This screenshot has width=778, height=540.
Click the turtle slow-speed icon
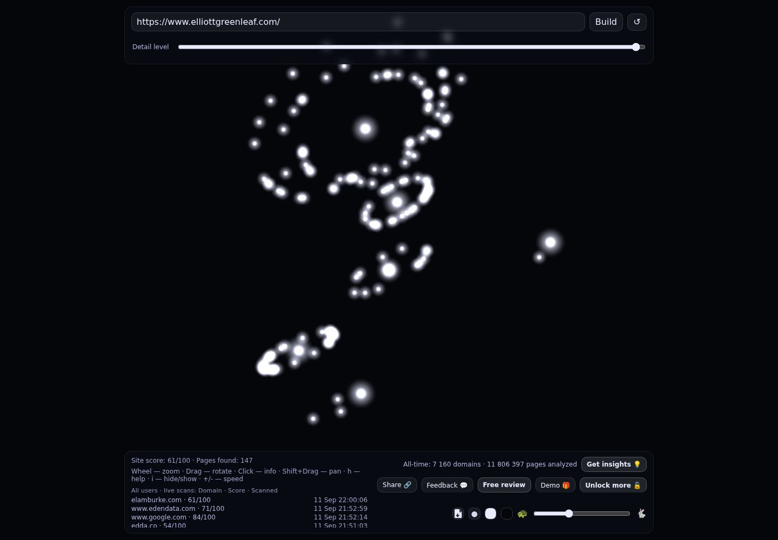click(522, 514)
